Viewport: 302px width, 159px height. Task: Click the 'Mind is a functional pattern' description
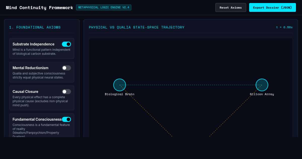click(42, 52)
